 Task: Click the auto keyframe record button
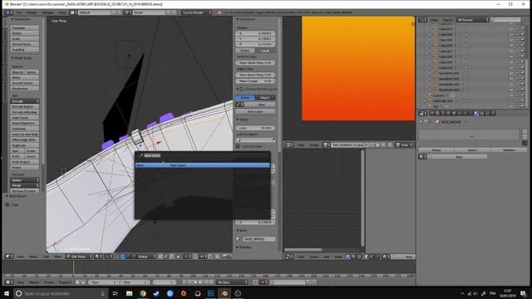(255, 282)
